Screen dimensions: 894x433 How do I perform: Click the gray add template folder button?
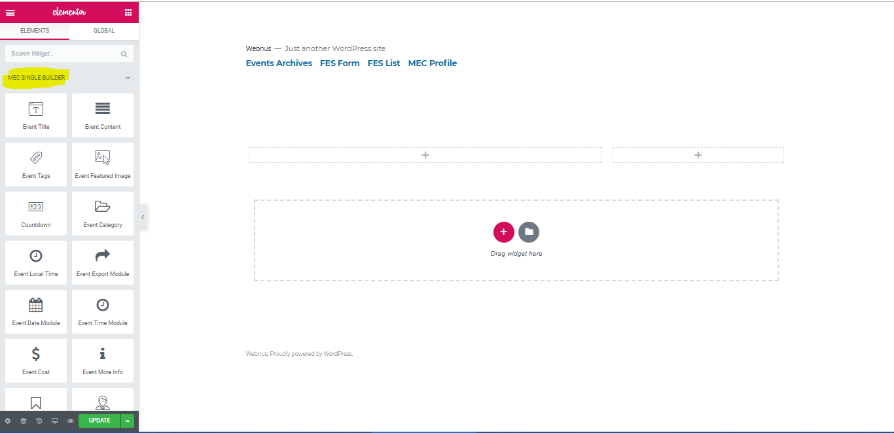pos(529,232)
